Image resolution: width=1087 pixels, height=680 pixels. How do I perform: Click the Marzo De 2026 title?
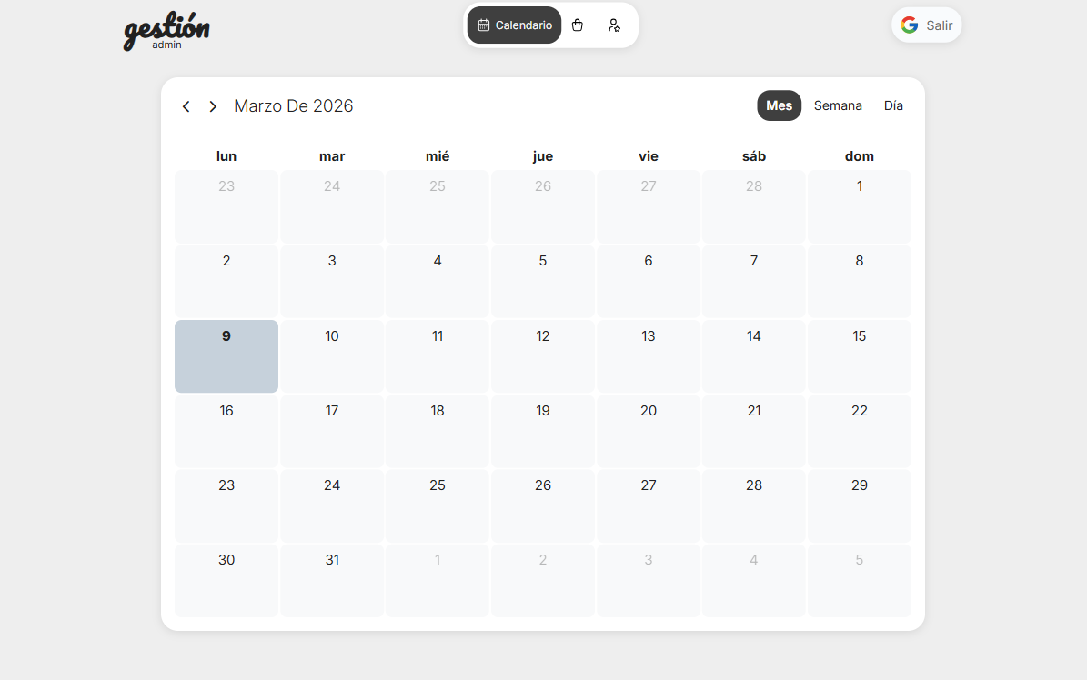click(x=293, y=106)
